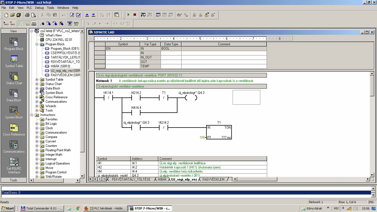The height and width of the screenshot is (212, 377).
Task: Expand the Cross Reference tree node
Action: click(37, 97)
